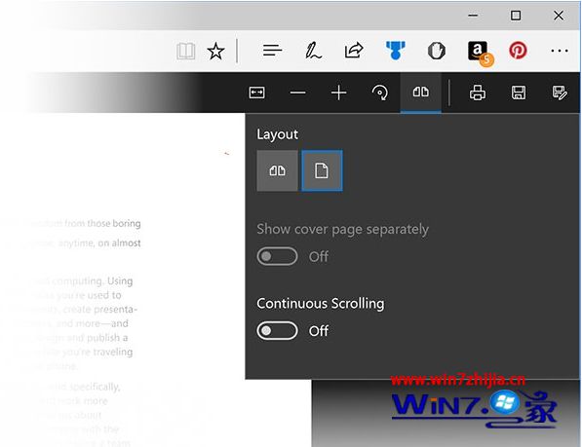This screenshot has height=447, width=582.
Task: Open the Add notes pen icon
Action: (313, 51)
